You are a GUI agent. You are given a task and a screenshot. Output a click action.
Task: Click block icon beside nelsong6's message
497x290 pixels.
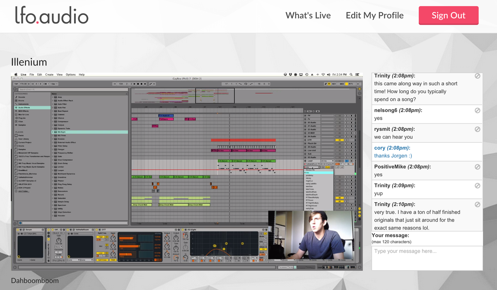tap(477, 111)
